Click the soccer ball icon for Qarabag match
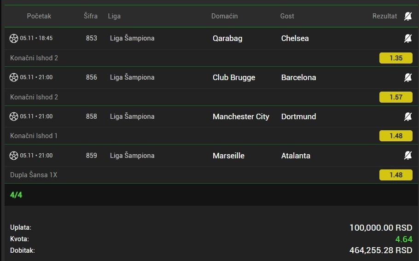The image size is (419, 261). click(x=14, y=38)
